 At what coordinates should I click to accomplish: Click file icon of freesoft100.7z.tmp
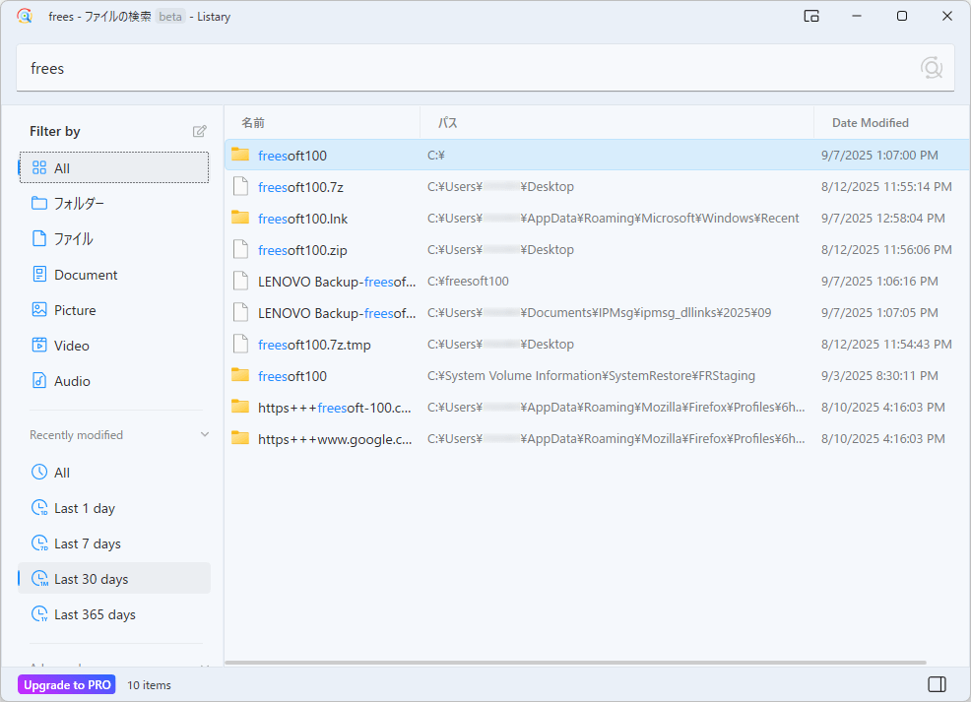click(240, 345)
